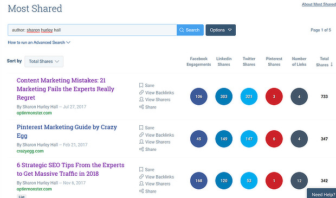Click the red 1 Pinterest shares circle
Image resolution: width=336 pixels, height=198 pixels.
click(274, 181)
